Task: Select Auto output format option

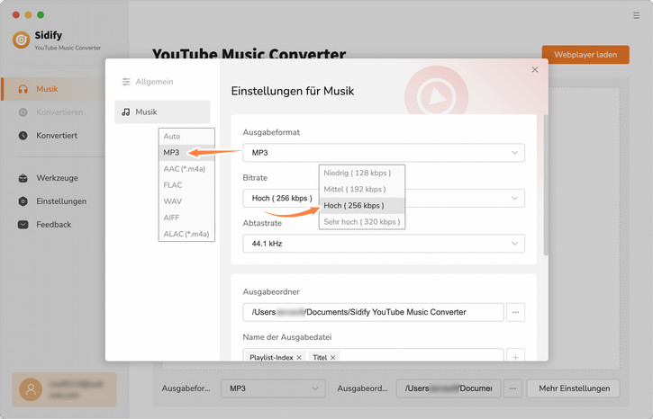Action: (x=186, y=137)
